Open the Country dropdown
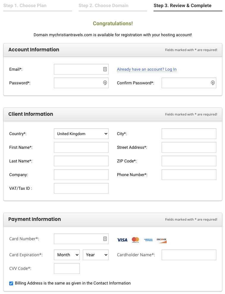225x294 pixels. coord(81,134)
